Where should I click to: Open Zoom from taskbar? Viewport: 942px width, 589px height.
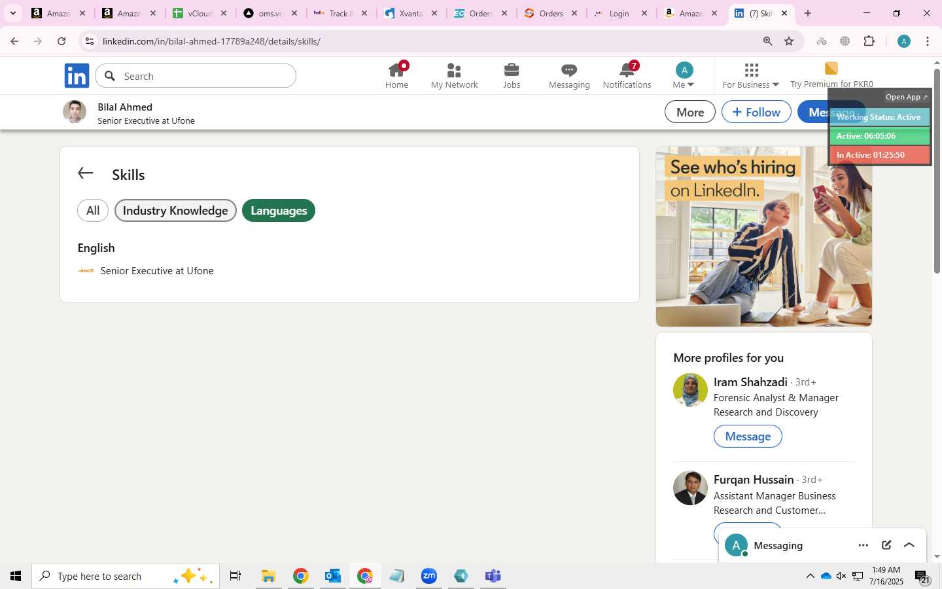(428, 576)
